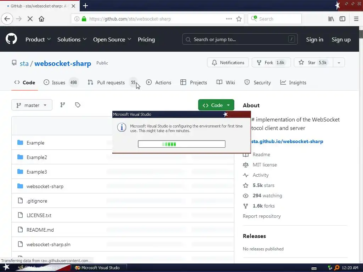
Task: Focus the GitHub 'Search or jump to' box
Action: (x=240, y=39)
